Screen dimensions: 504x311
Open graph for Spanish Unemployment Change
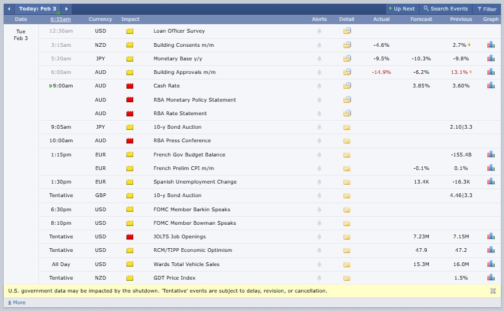491,182
